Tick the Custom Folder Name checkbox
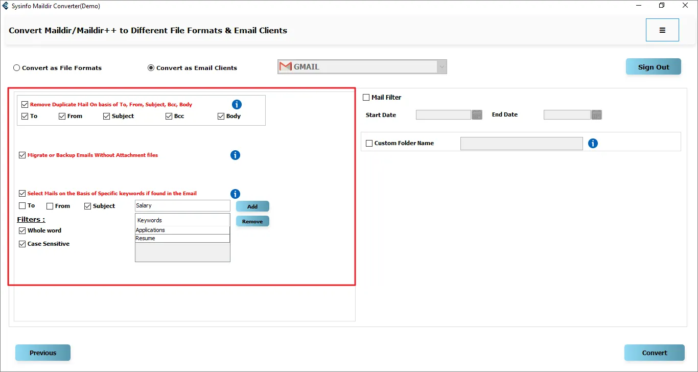The width and height of the screenshot is (698, 372). coord(369,144)
